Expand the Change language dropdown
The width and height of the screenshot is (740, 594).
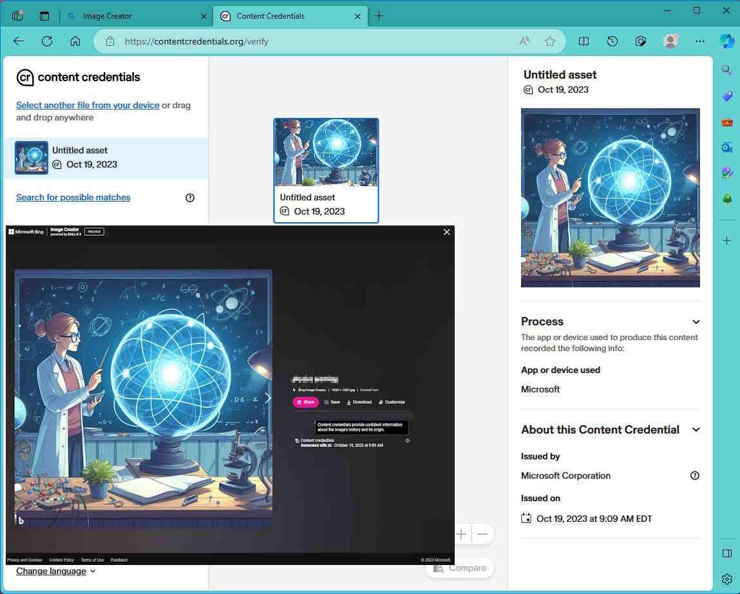coord(55,571)
